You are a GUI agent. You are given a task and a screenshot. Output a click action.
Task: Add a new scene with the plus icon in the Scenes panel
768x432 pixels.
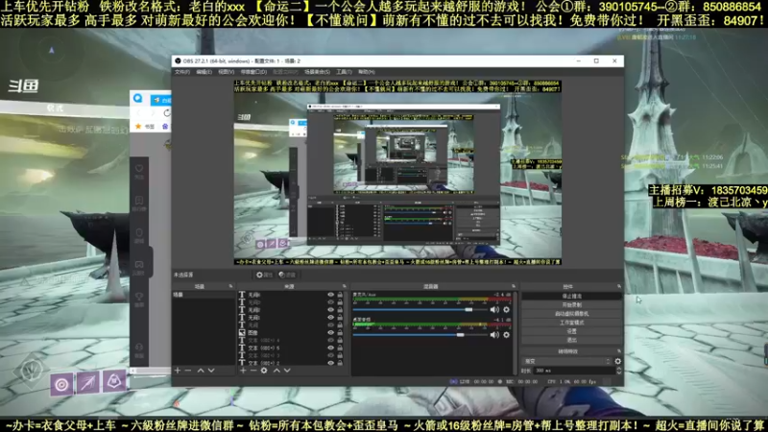(178, 371)
